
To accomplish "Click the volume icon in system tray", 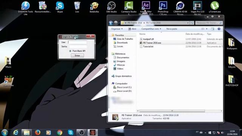I will coord(222,133).
